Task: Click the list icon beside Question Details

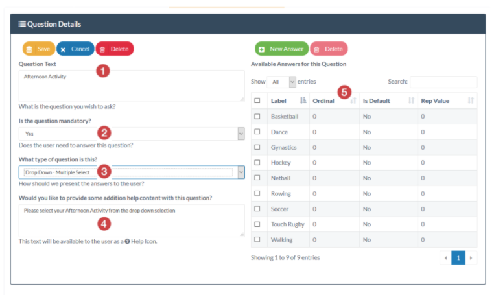Action: pyautogui.click(x=22, y=24)
